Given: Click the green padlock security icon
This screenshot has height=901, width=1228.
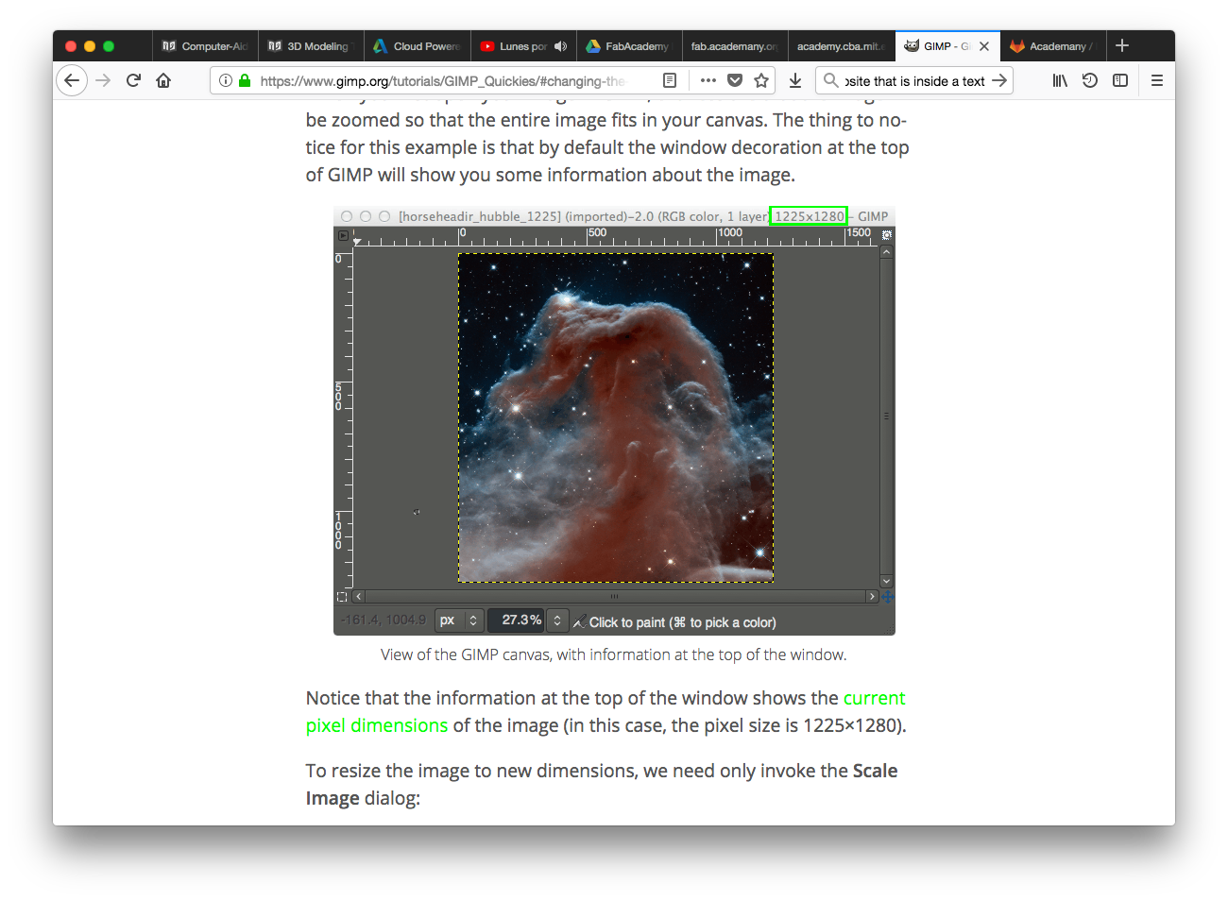Looking at the screenshot, I should pyautogui.click(x=245, y=80).
